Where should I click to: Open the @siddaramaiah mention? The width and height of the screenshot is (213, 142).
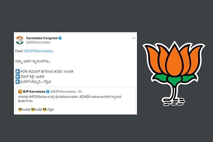click(66, 97)
